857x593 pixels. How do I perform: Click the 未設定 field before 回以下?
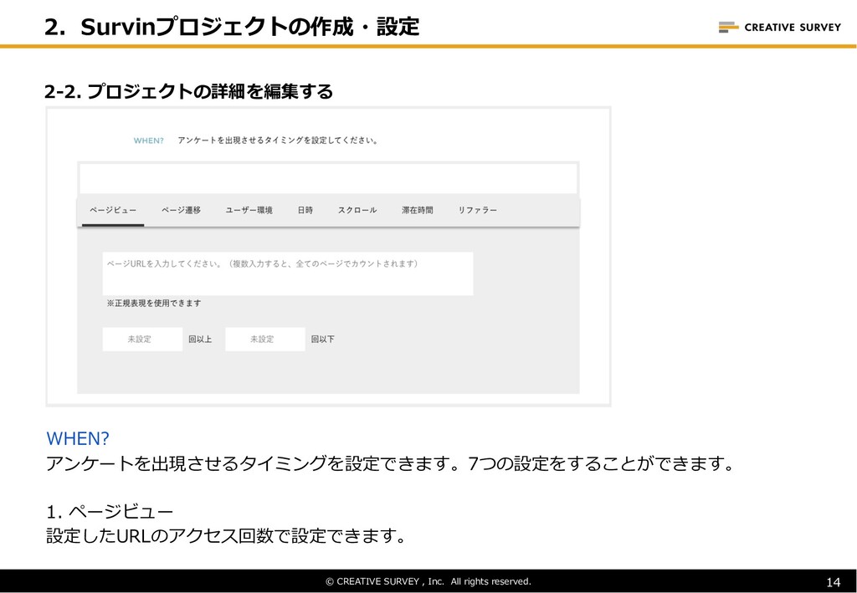(265, 339)
